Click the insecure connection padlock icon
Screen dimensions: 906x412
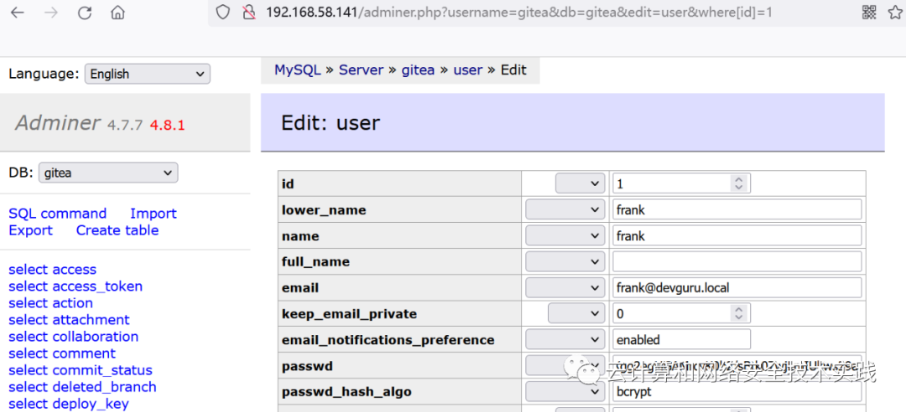tap(249, 13)
